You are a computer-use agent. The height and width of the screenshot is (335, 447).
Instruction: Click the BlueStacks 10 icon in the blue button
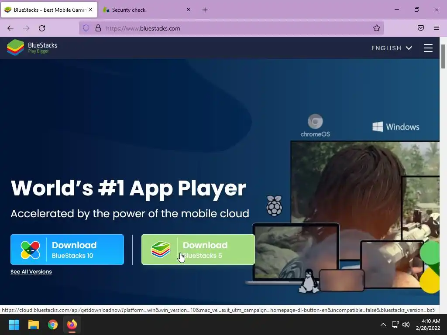(30, 250)
